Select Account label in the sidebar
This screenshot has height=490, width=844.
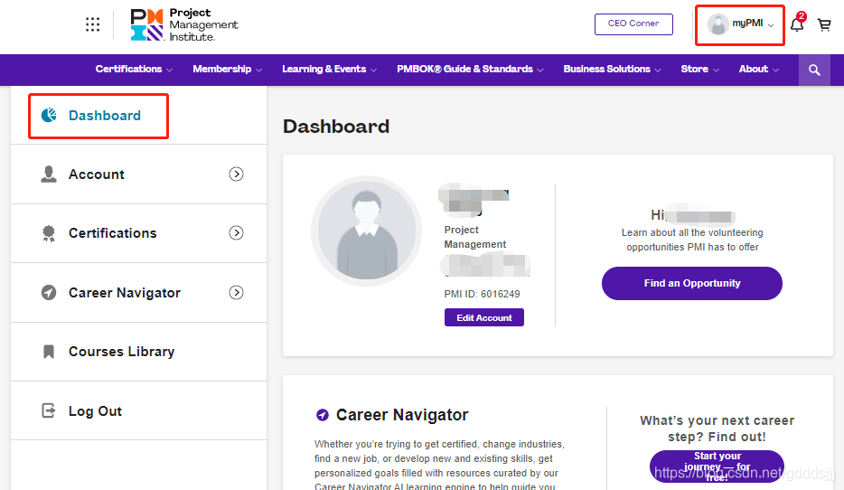click(x=97, y=174)
